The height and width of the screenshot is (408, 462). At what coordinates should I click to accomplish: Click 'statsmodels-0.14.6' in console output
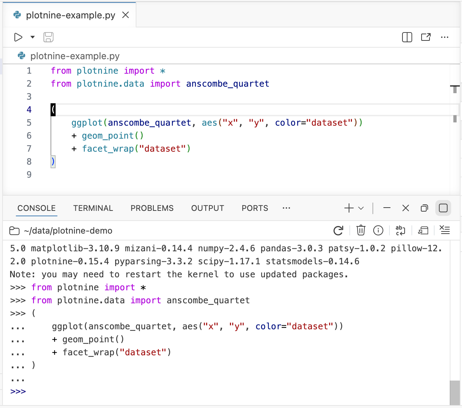point(312,261)
